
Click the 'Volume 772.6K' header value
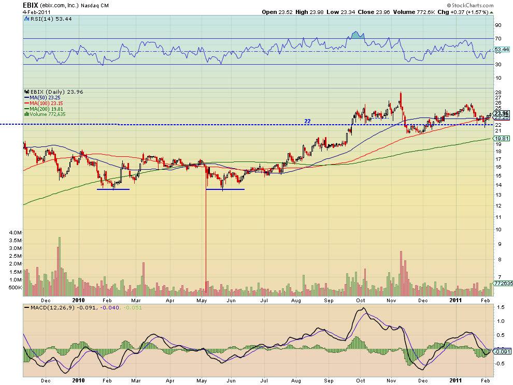(x=414, y=12)
